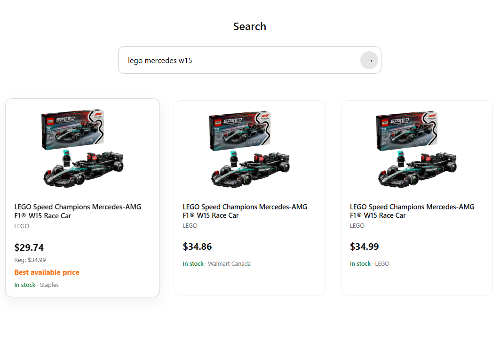Click the Best available price badge
This screenshot has width=500, height=350.
[x=47, y=272]
